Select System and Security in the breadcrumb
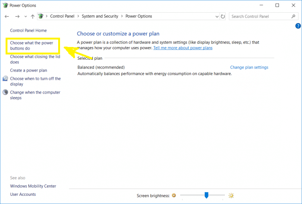This screenshot has height=204, width=302. tap(100, 16)
